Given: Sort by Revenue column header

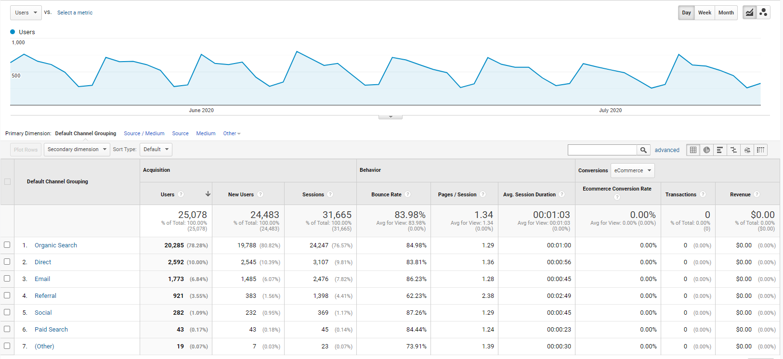Looking at the screenshot, I should click(x=740, y=194).
